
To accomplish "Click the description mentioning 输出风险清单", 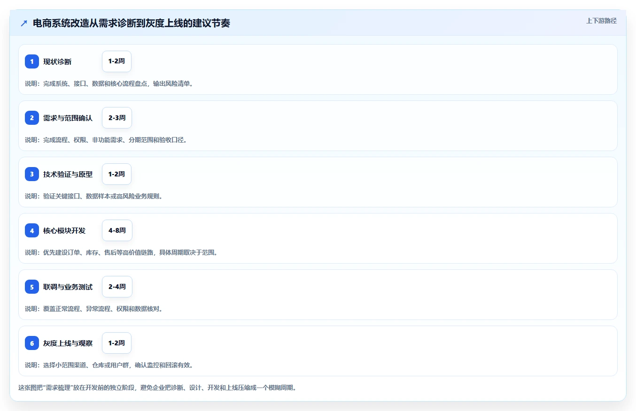I will tap(109, 84).
